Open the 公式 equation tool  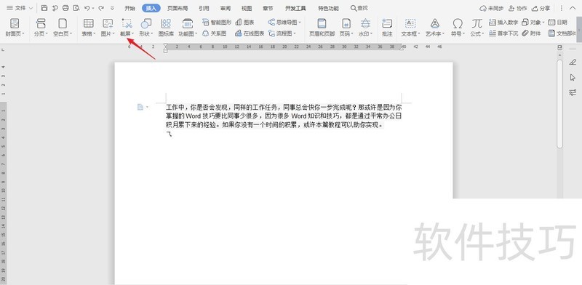[x=477, y=28]
